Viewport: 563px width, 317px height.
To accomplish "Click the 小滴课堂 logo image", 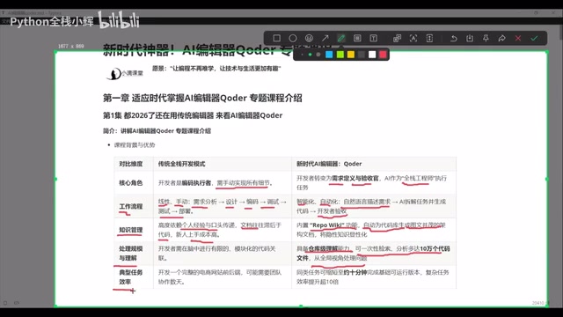I will [125, 73].
